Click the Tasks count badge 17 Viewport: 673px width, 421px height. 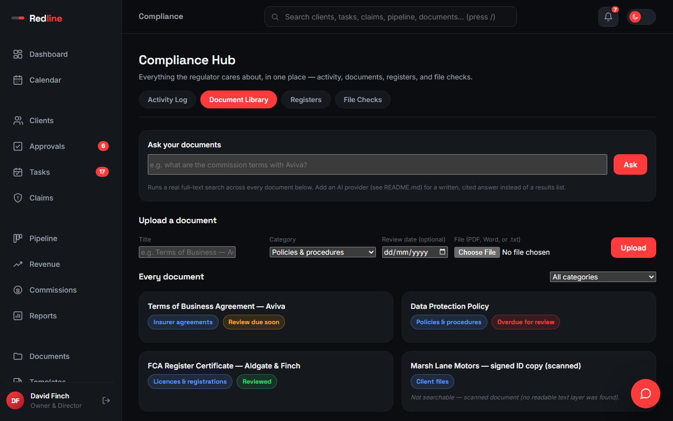tap(102, 172)
